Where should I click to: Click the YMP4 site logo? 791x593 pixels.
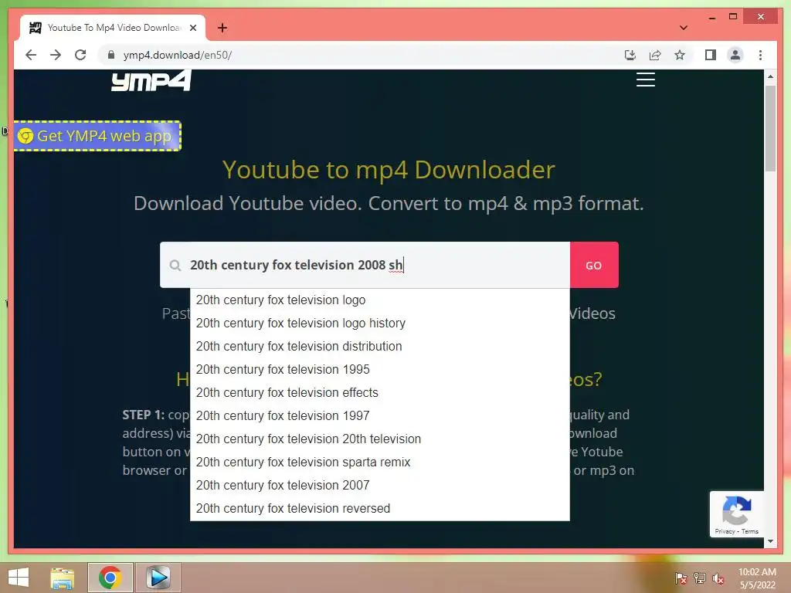(151, 80)
